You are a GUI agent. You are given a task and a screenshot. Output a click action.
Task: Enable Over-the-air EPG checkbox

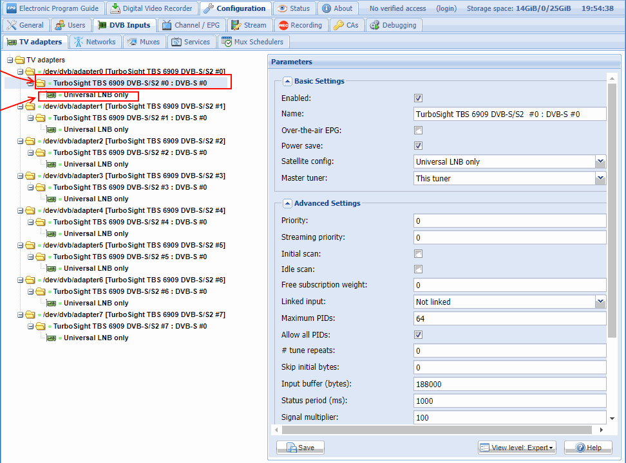418,131
